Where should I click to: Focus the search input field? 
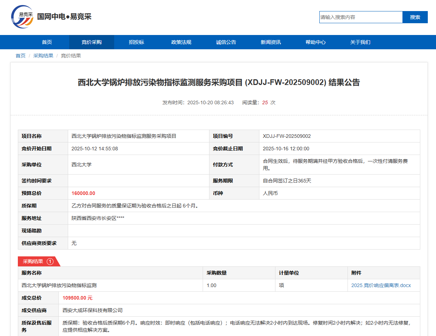point(360,17)
